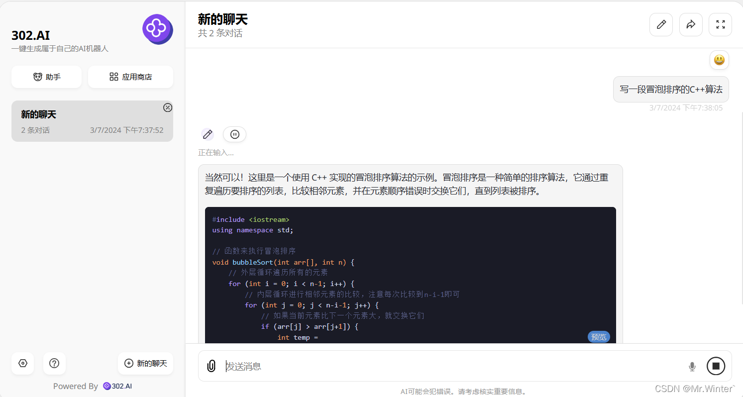Click the 302.AI heading in the sidebar
This screenshot has height=397, width=743.
(x=31, y=35)
